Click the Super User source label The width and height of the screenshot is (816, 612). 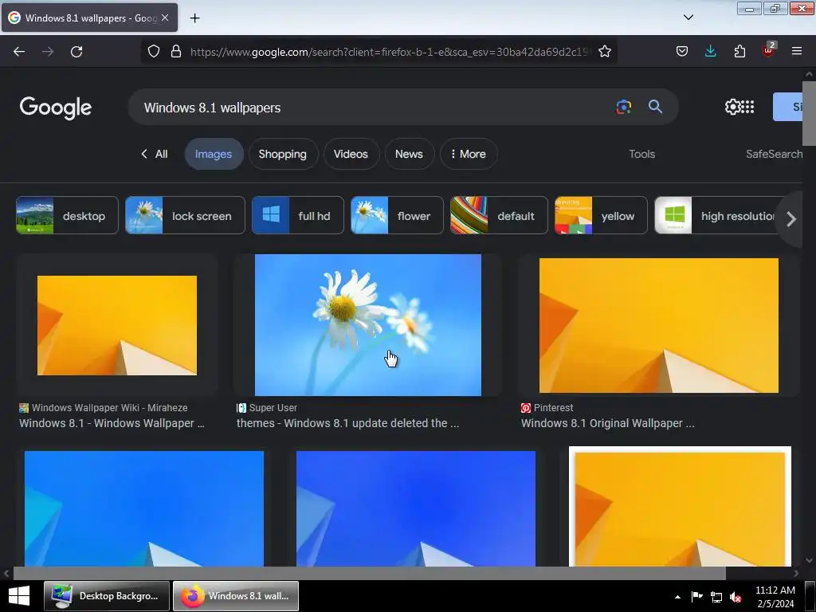(273, 407)
